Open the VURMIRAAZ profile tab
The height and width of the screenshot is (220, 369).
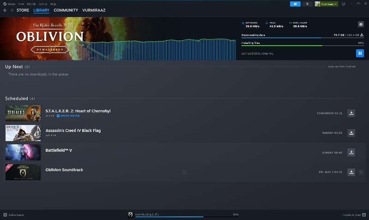pyautogui.click(x=94, y=10)
